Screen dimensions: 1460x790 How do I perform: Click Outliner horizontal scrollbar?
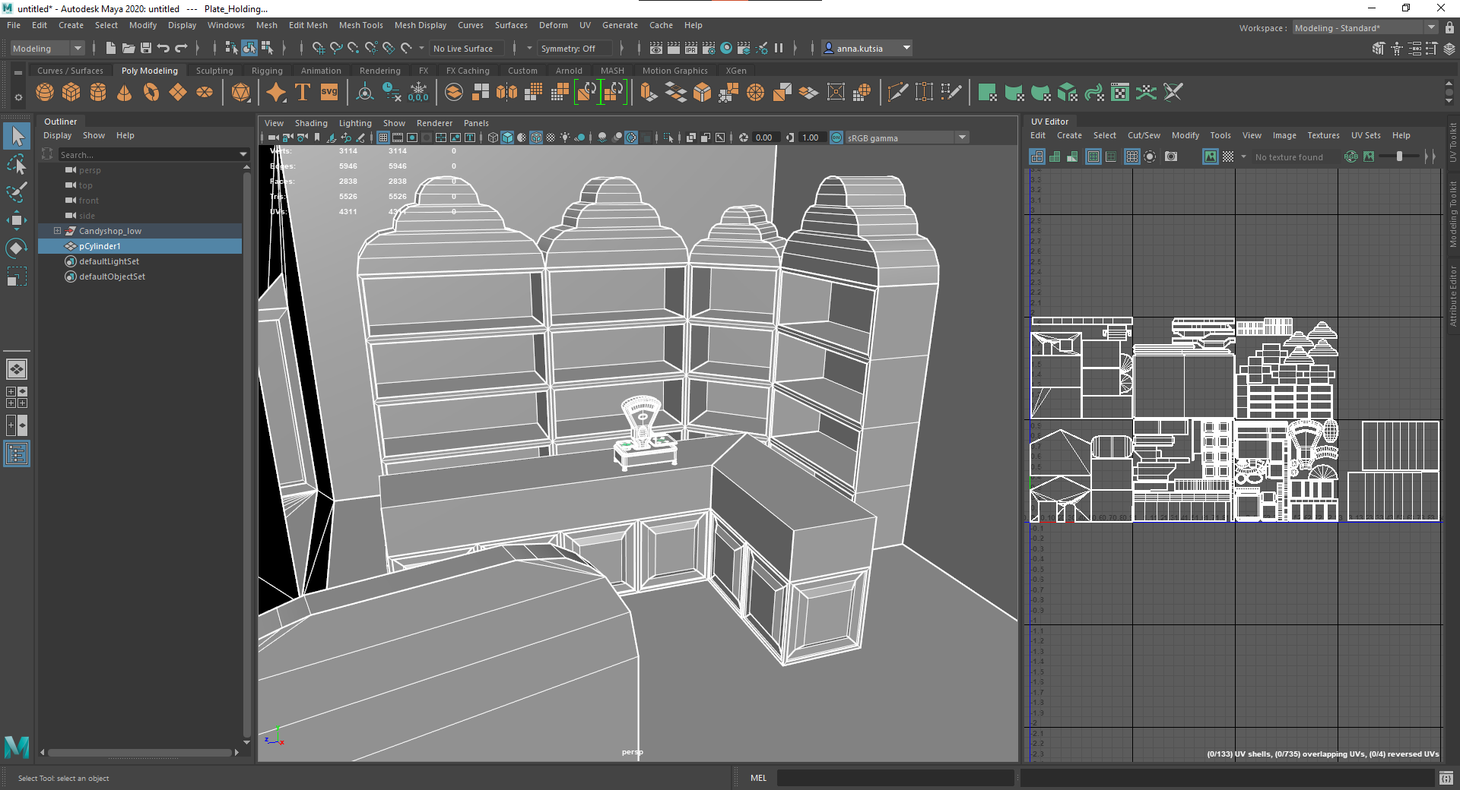pyautogui.click(x=140, y=753)
